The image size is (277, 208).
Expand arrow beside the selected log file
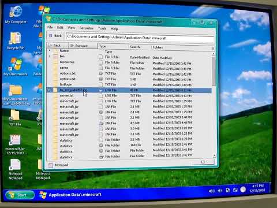point(49,90)
